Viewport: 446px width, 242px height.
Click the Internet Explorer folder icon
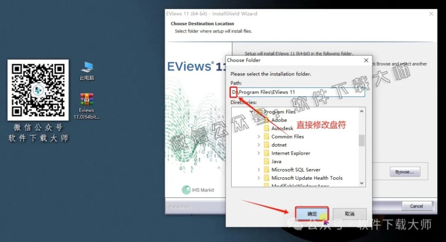pos(267,153)
